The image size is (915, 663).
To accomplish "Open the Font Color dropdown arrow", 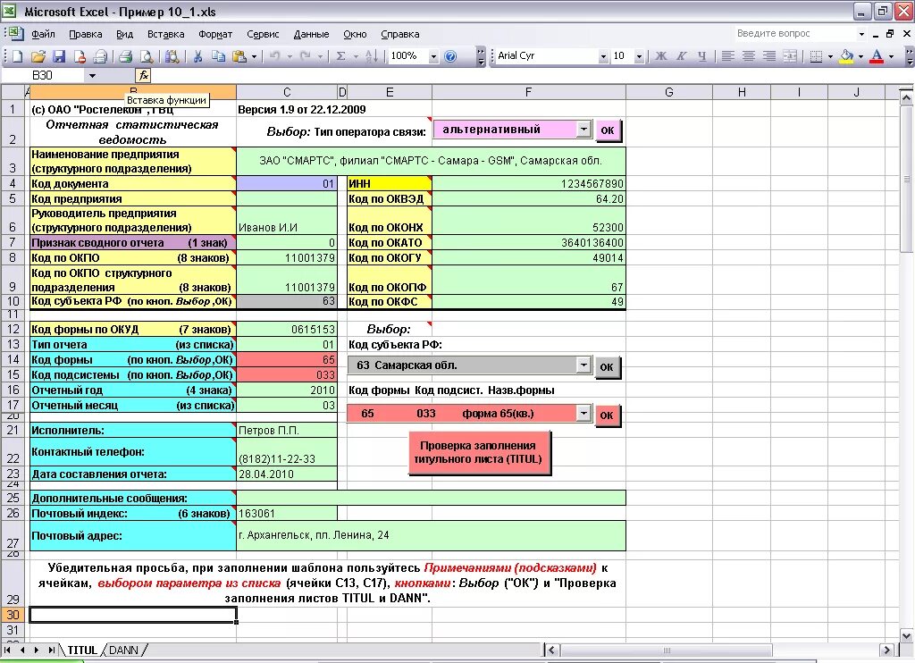I will pyautogui.click(x=891, y=56).
